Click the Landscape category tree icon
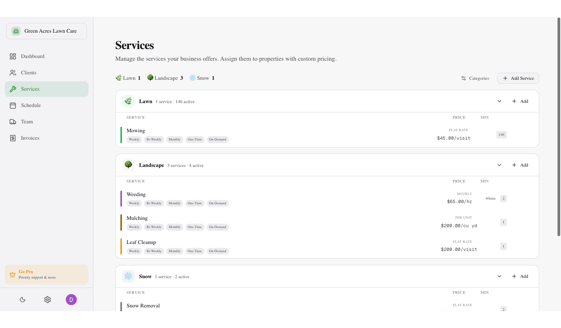Image resolution: width=561 pixels, height=328 pixels. 128,165
